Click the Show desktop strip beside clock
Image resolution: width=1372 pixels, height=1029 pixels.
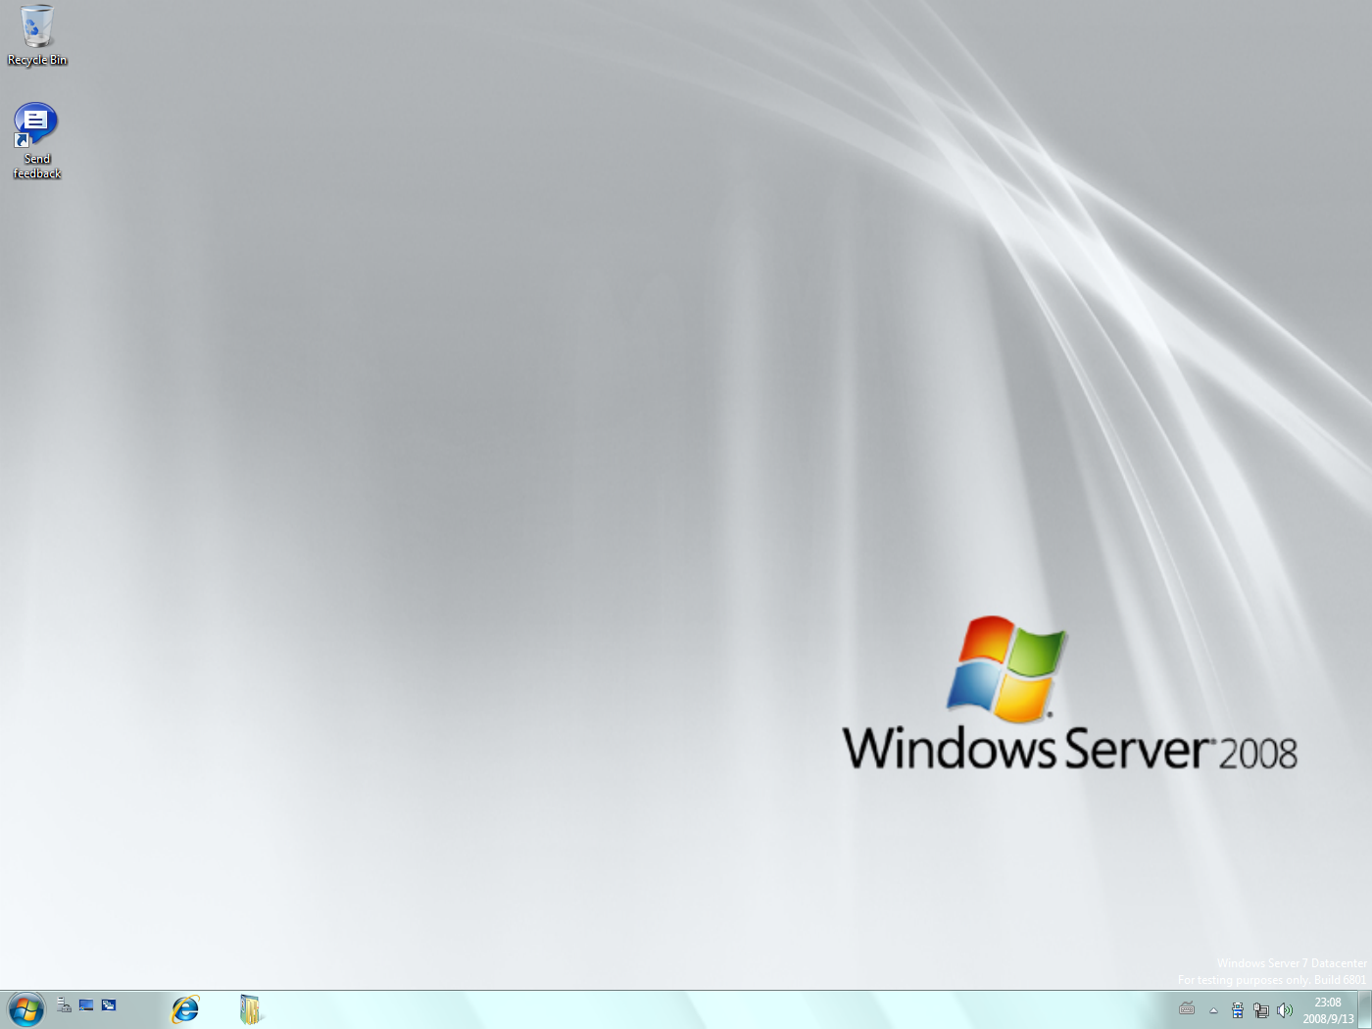[x=1365, y=1009]
